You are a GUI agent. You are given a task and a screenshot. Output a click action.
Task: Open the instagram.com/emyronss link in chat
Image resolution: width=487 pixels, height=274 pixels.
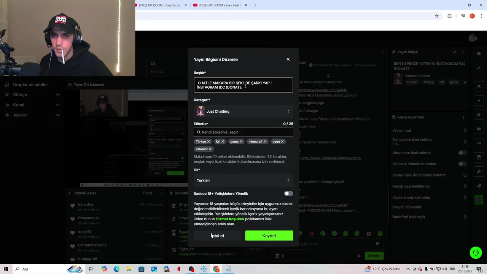[331, 158]
